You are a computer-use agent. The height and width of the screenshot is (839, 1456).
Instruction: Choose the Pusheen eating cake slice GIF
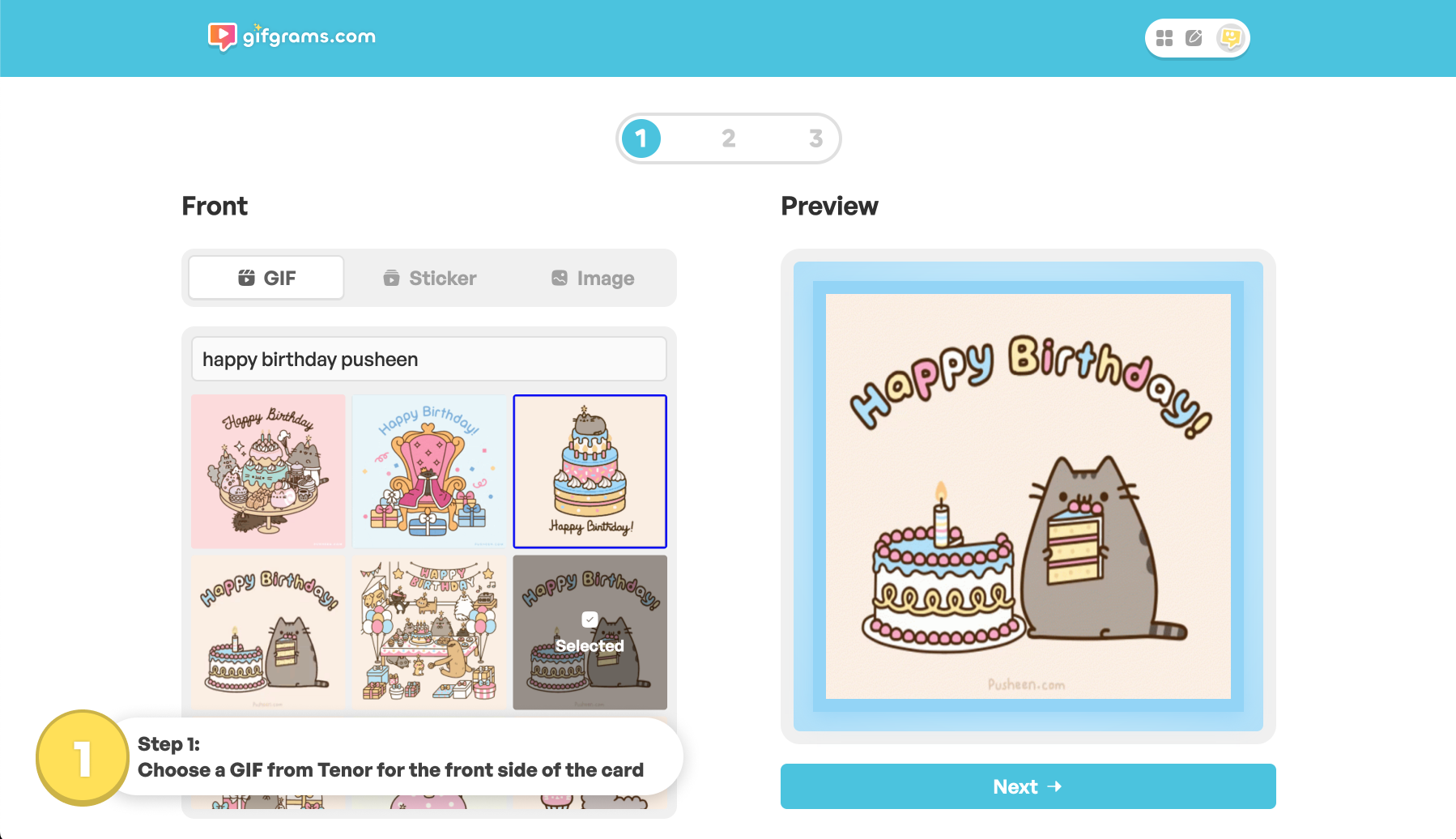tap(268, 632)
